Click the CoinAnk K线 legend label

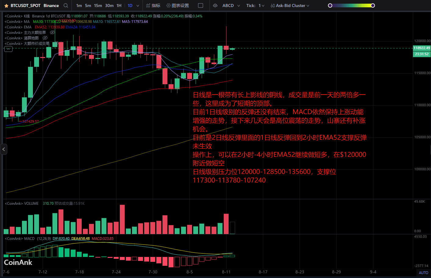point(17,16)
